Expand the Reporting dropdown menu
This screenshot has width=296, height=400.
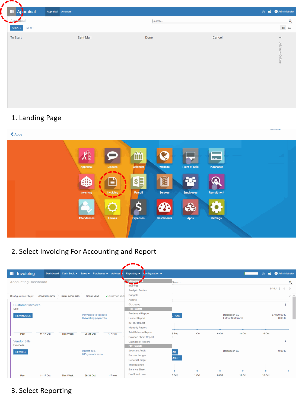(133, 274)
